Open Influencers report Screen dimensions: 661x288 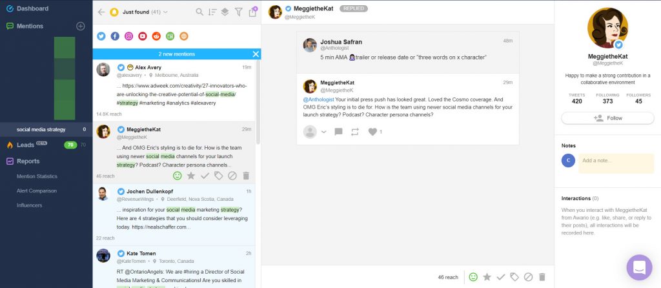point(30,205)
